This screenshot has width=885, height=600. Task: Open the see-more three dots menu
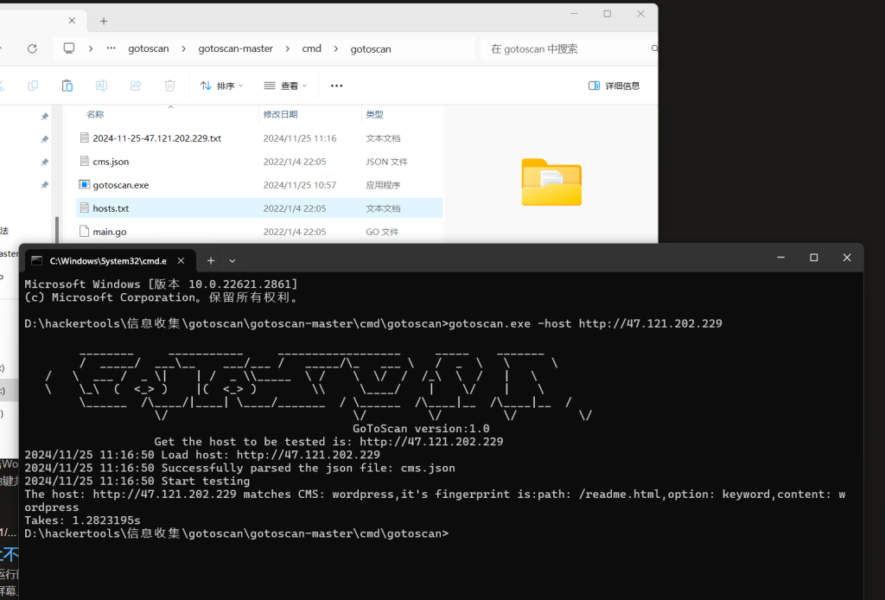tap(336, 86)
